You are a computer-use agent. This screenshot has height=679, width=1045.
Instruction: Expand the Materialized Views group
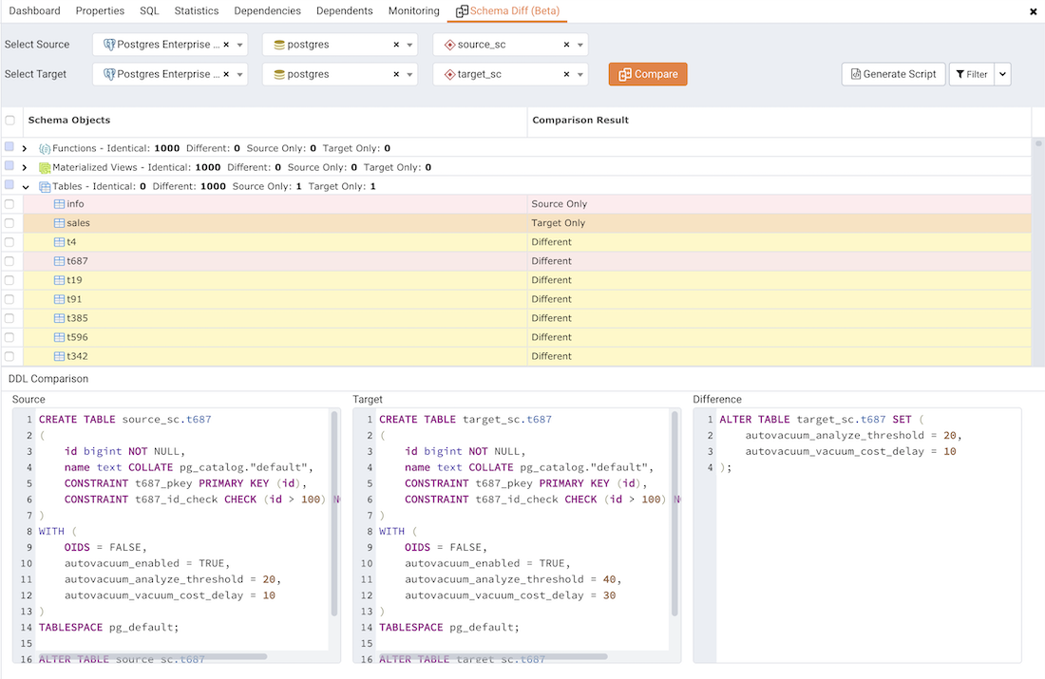[x=25, y=168]
